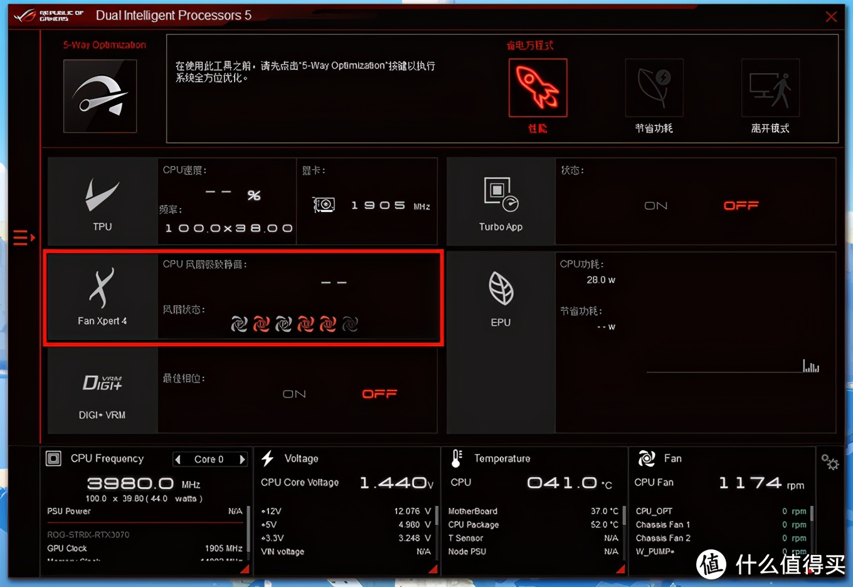The width and height of the screenshot is (853, 587).
Task: Click the fifth fan status icon
Action: [328, 324]
